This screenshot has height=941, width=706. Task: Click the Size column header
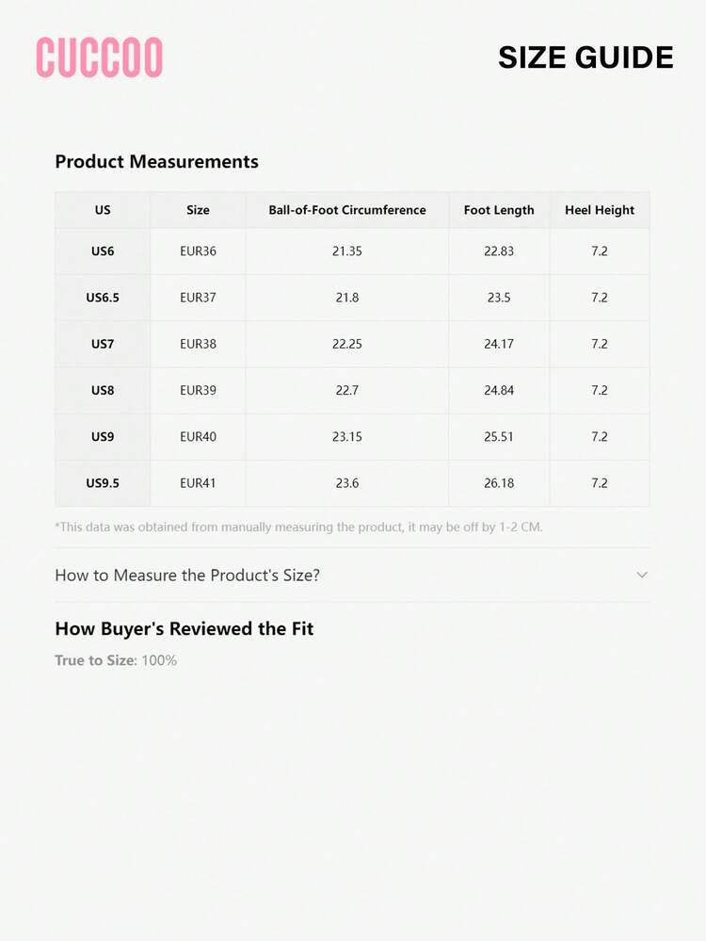[198, 210]
